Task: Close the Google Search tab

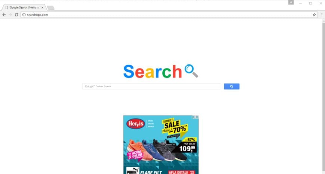Action: pyautogui.click(x=42, y=7)
